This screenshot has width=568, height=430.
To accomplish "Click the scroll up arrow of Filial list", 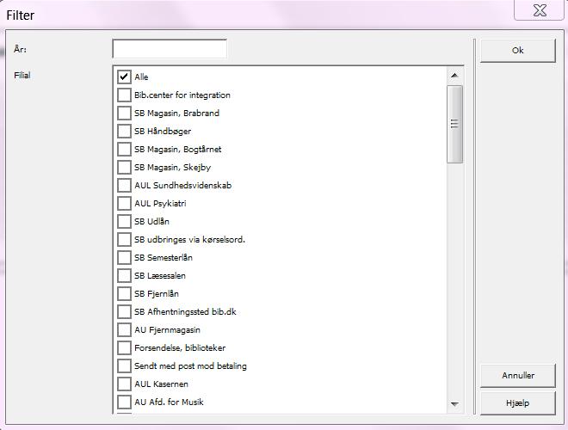I will click(x=454, y=76).
